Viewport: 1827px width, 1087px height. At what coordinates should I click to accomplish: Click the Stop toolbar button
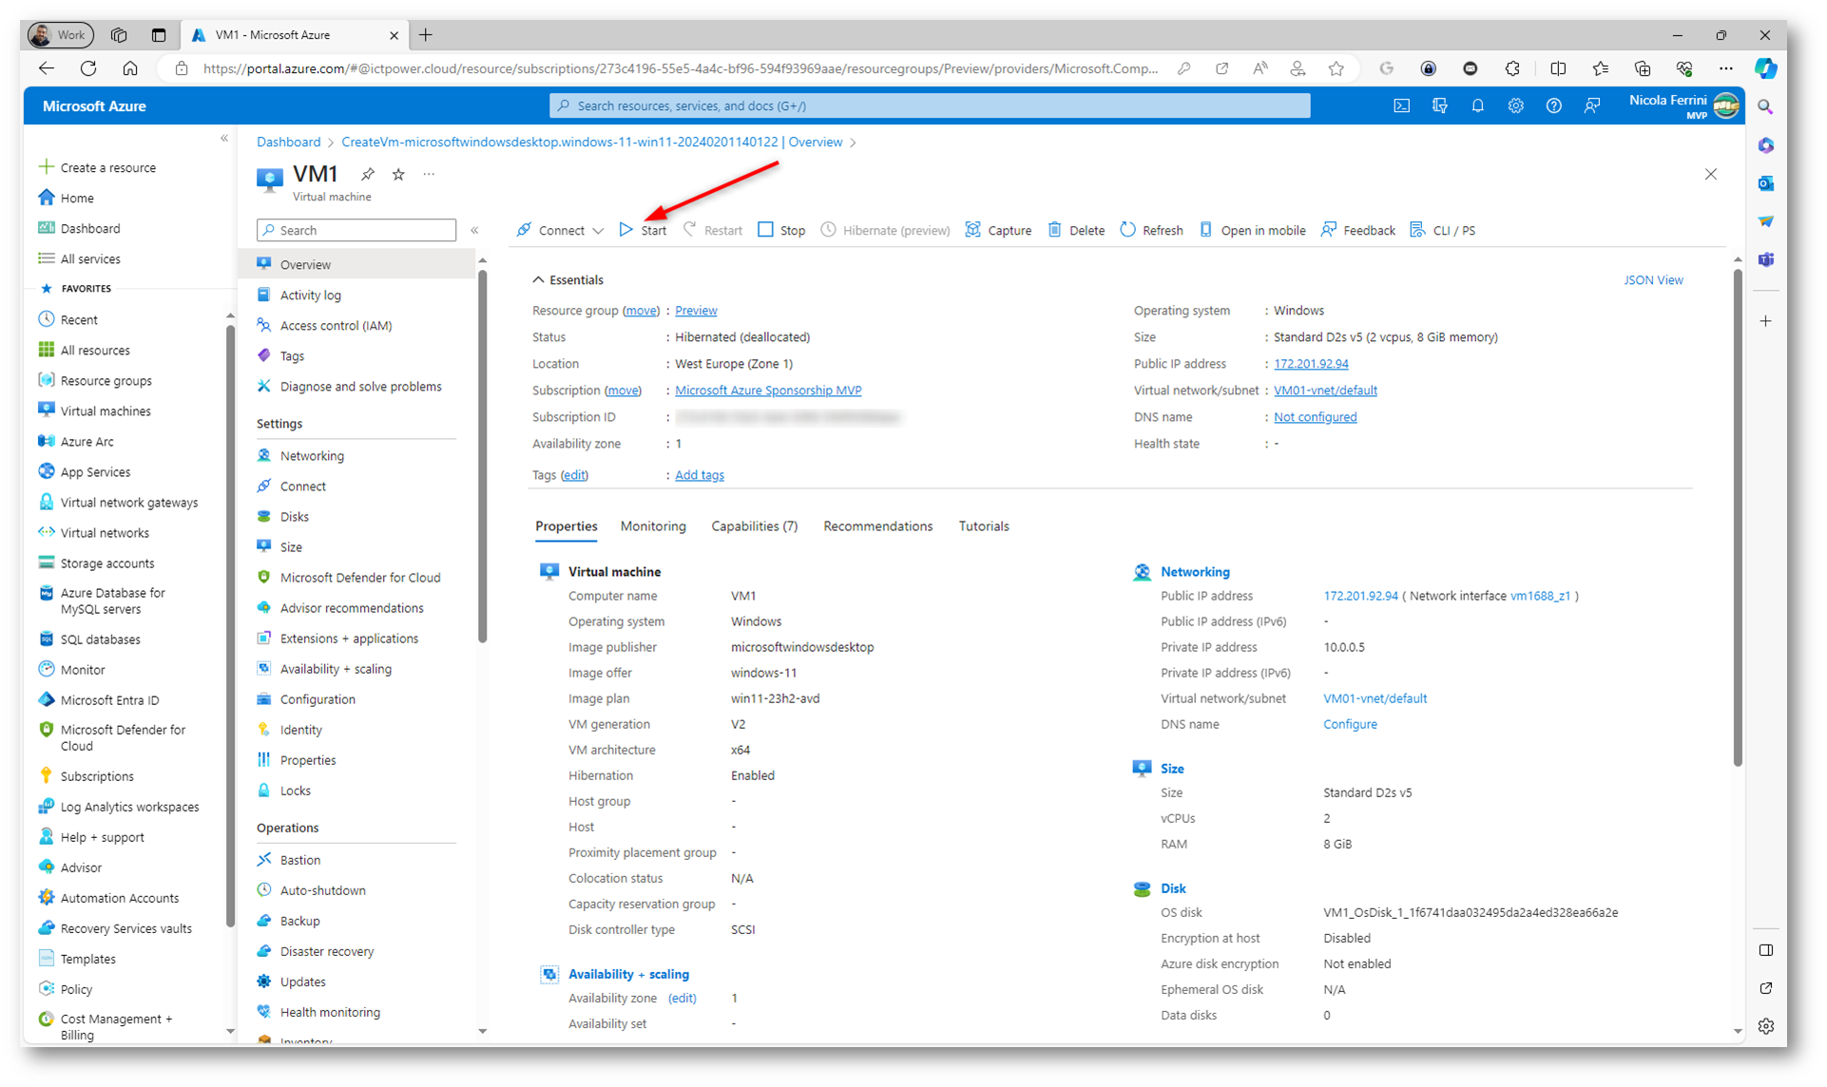pyautogui.click(x=781, y=230)
